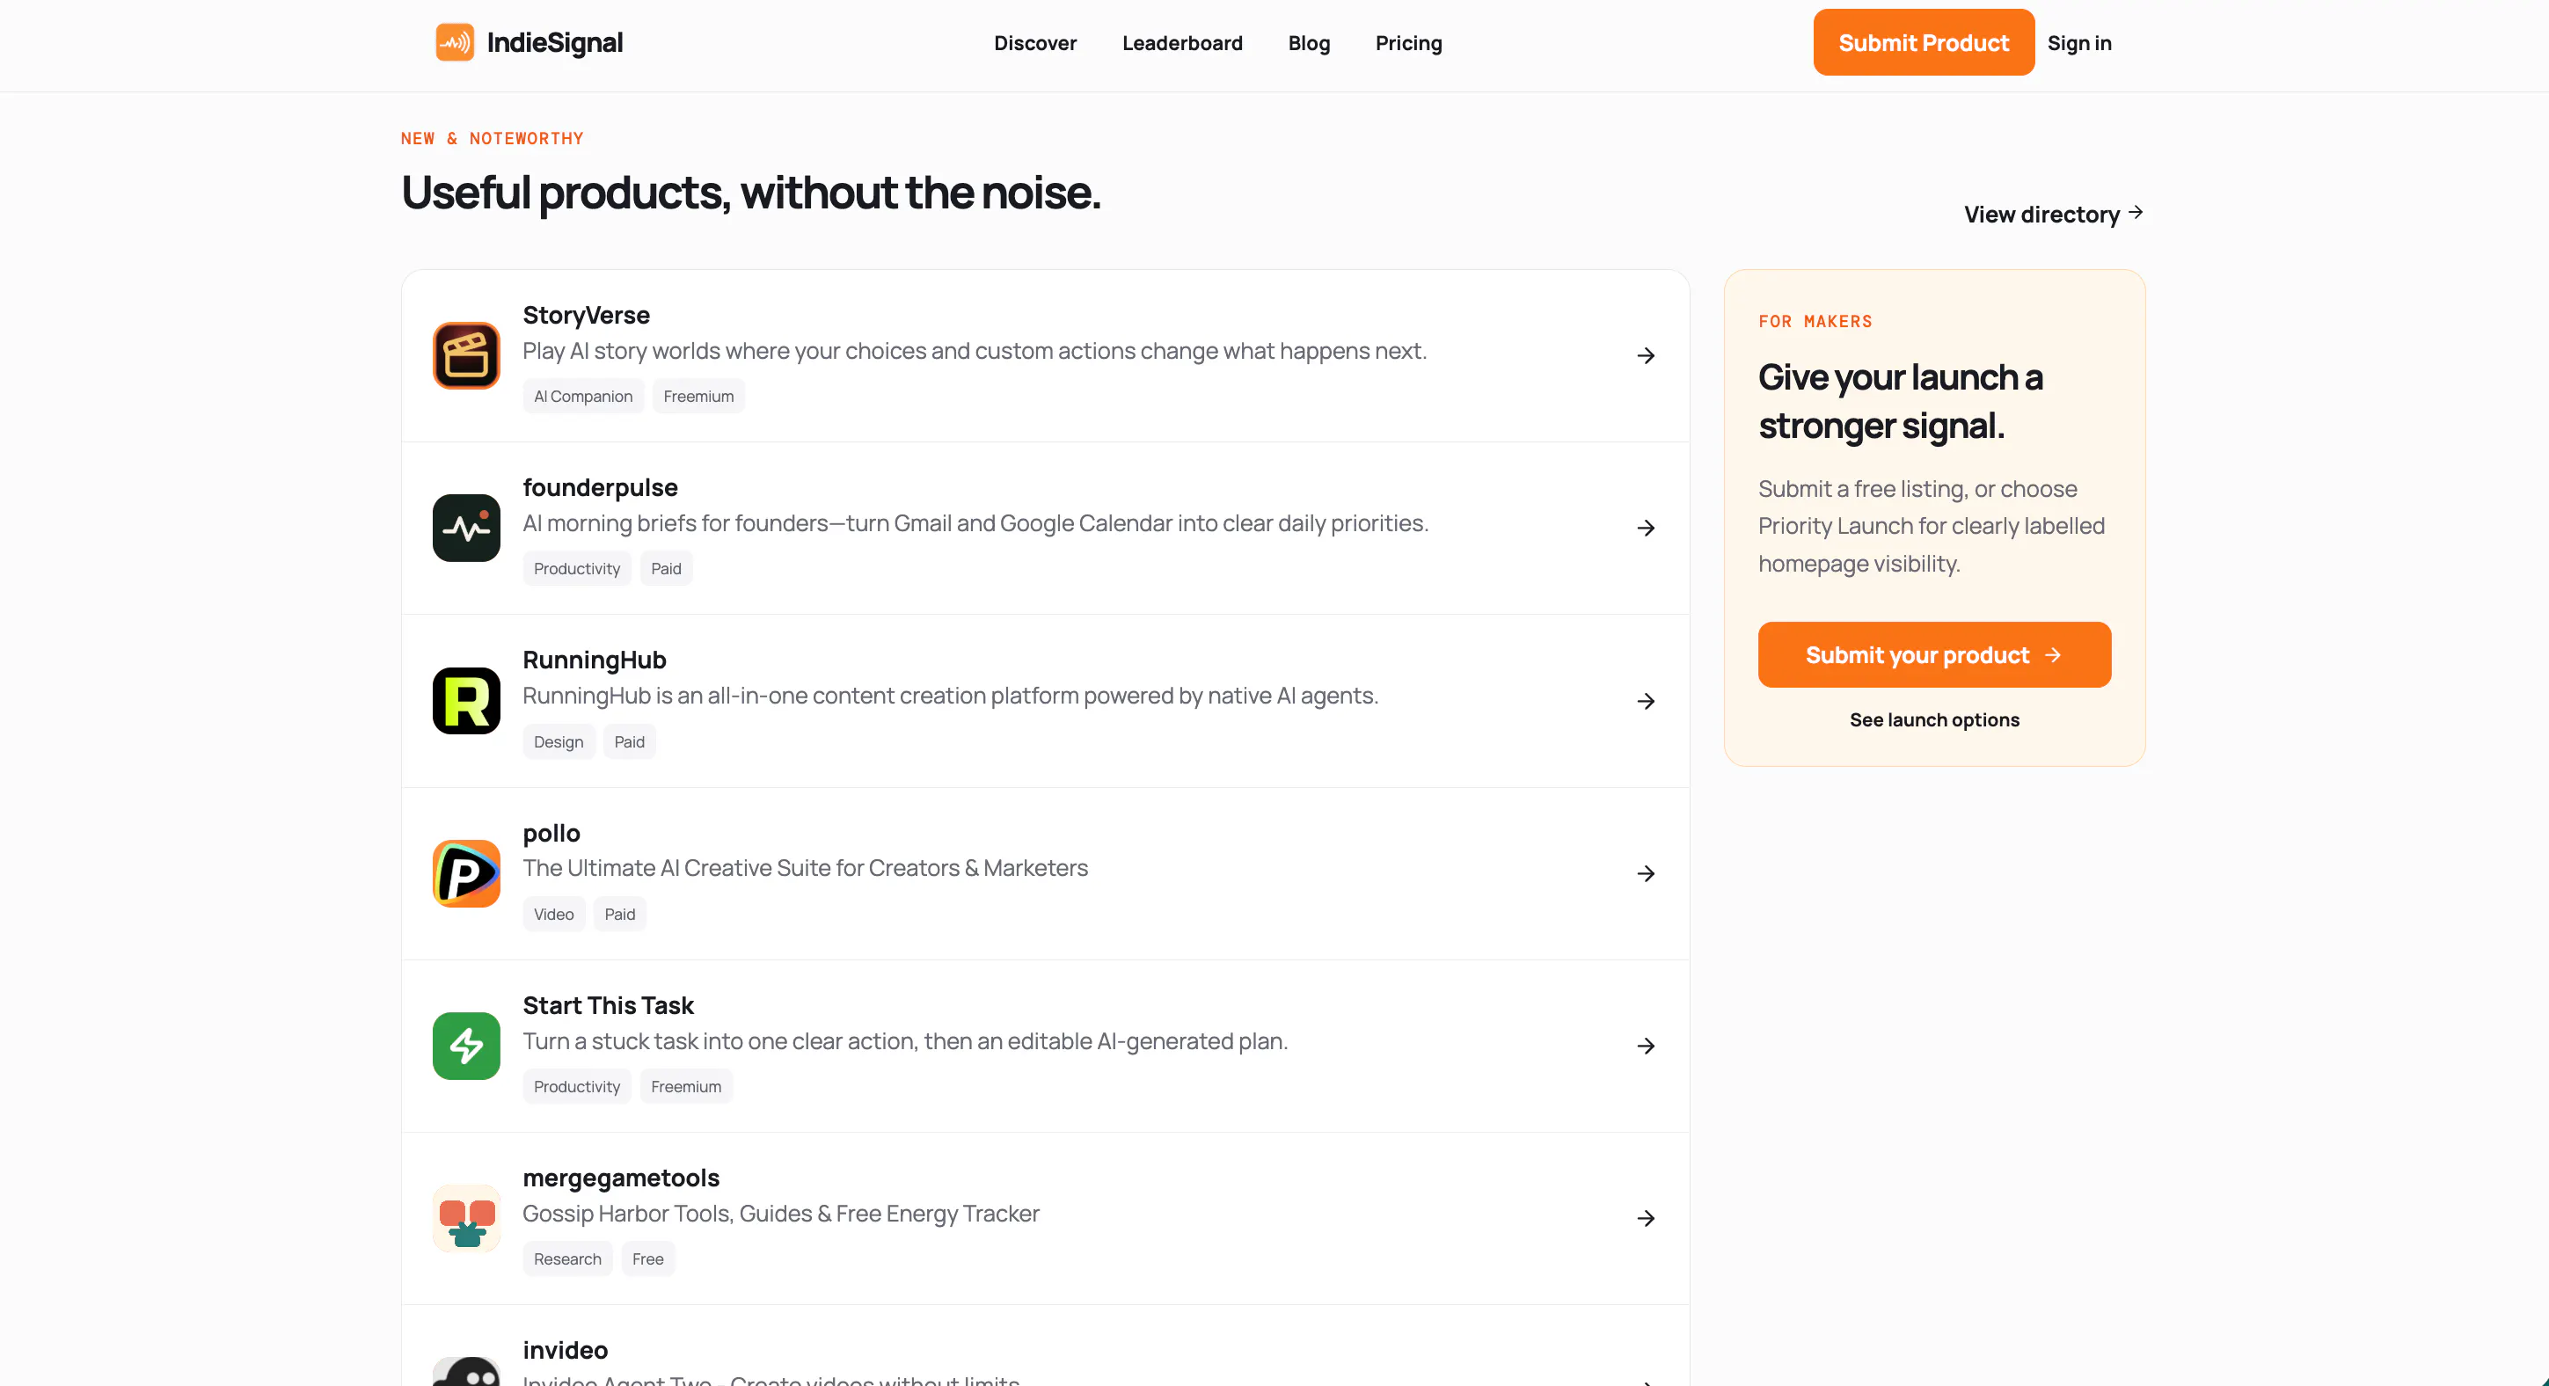Click the arrow on the pollo row
Image resolution: width=2549 pixels, height=1386 pixels.
(1646, 873)
